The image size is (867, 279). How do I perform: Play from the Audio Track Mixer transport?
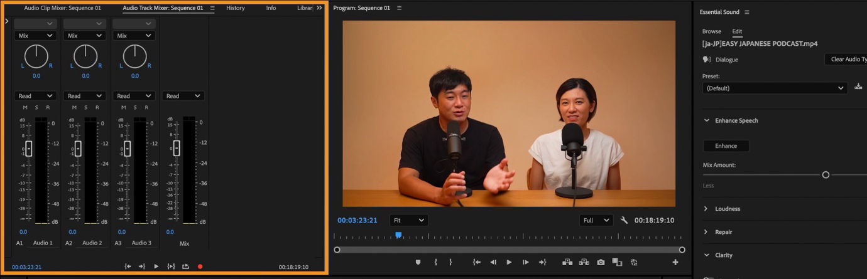tap(156, 266)
